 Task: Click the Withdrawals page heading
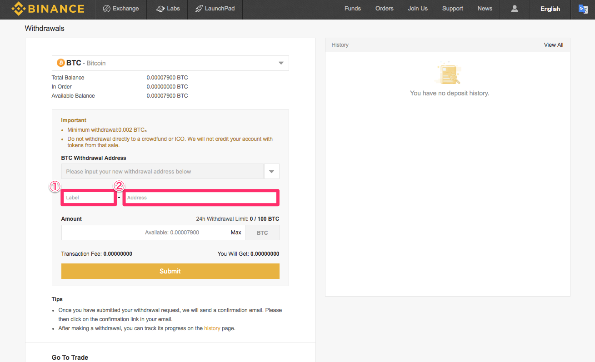tap(45, 28)
